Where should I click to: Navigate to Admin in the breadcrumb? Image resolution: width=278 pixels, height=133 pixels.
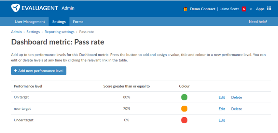pyautogui.click(x=16, y=32)
